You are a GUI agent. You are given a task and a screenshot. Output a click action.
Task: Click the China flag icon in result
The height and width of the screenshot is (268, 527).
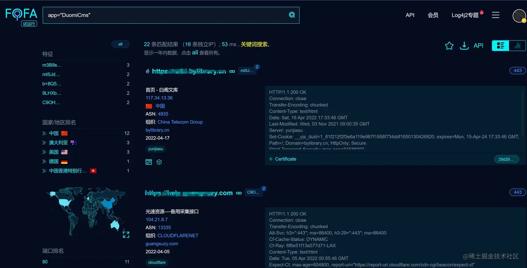[149, 106]
